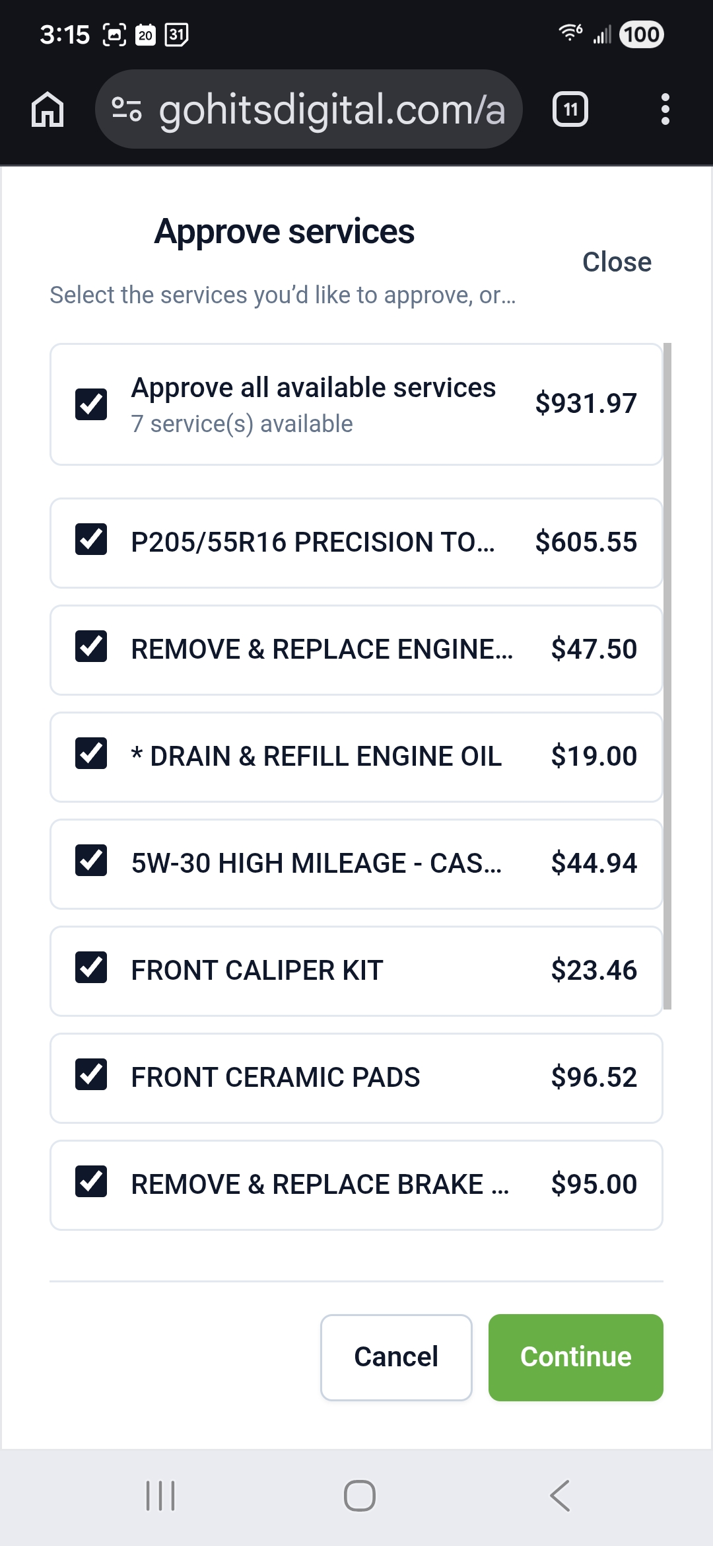Uncheck Remove & Replace Engine checkbox
The width and height of the screenshot is (713, 1546).
tap(91, 646)
